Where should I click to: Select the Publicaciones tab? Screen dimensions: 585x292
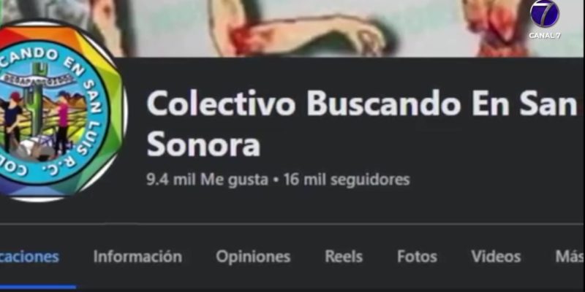tap(29, 257)
